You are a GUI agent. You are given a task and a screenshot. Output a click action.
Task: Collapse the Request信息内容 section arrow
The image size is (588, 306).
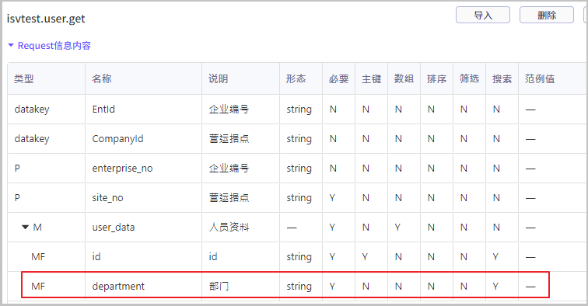(11, 45)
